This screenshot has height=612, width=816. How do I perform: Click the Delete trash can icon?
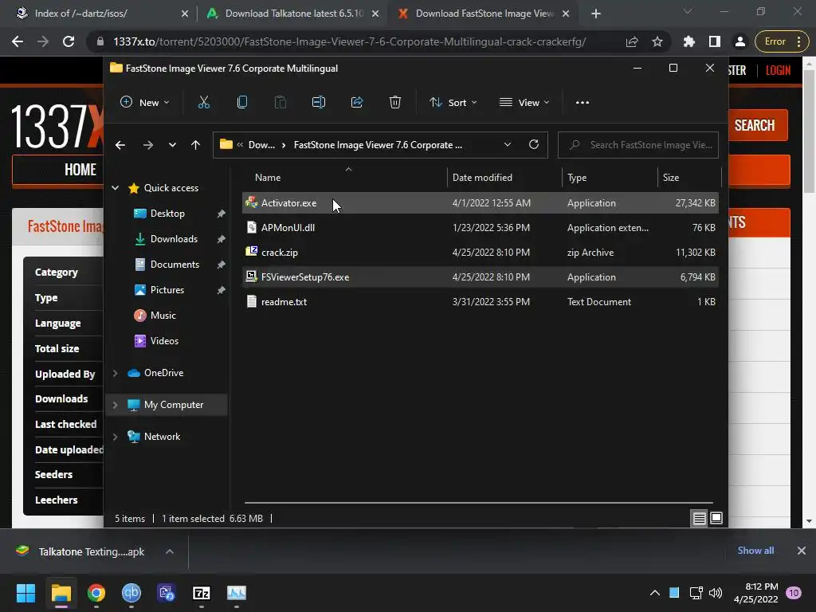pyautogui.click(x=395, y=103)
